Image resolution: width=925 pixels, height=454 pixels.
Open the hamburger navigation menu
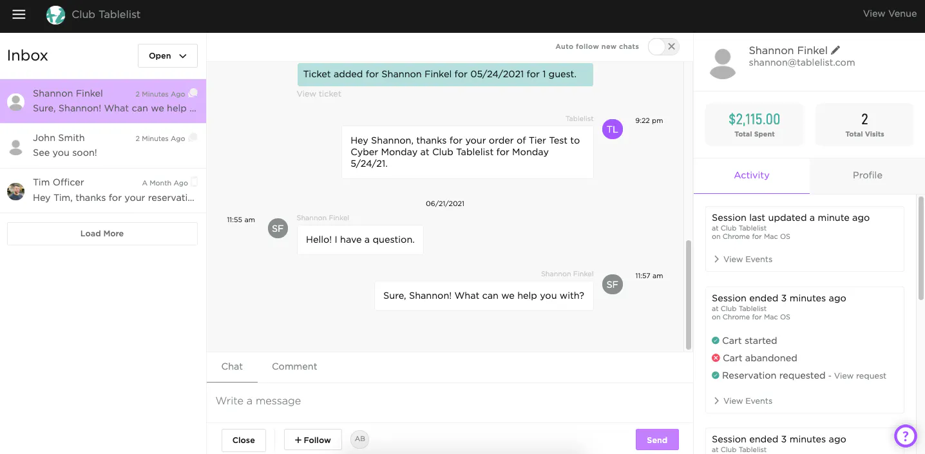click(19, 14)
